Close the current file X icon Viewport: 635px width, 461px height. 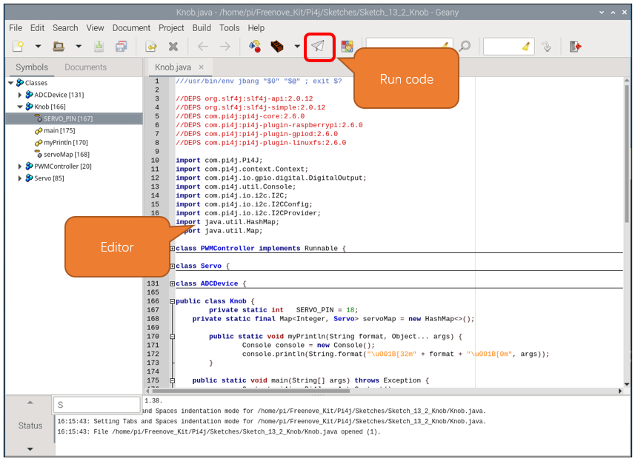pos(173,47)
